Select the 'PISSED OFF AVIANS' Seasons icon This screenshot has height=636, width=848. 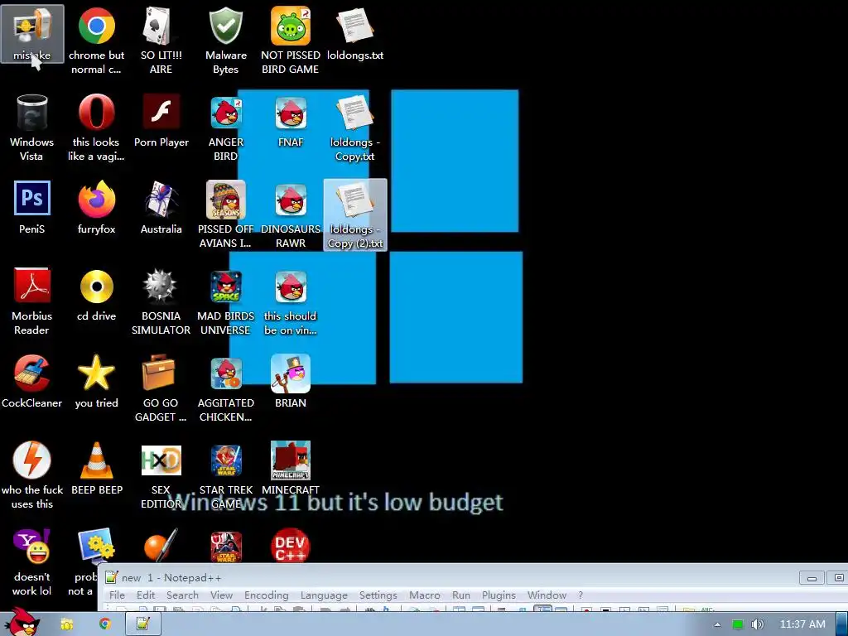(x=225, y=214)
